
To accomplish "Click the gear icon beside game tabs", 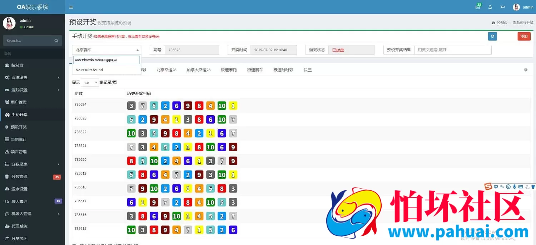I will (526, 70).
